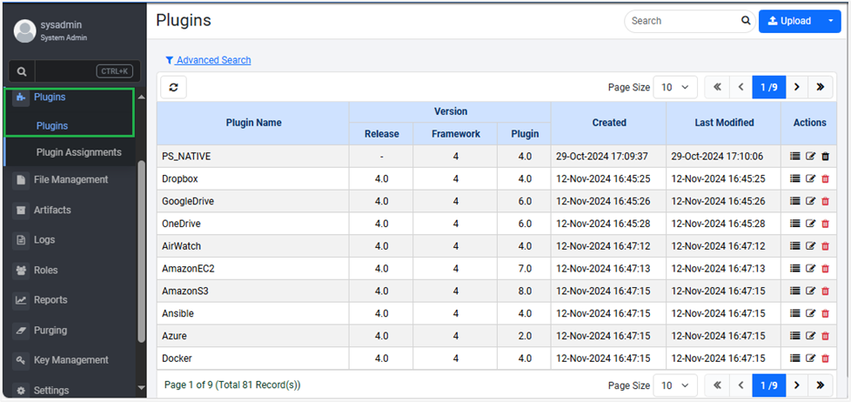Open details list icon for AmazonEC2 row
851x402 pixels.
[795, 269]
